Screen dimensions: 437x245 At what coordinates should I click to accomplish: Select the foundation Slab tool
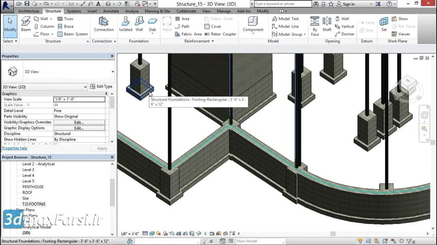click(x=153, y=26)
